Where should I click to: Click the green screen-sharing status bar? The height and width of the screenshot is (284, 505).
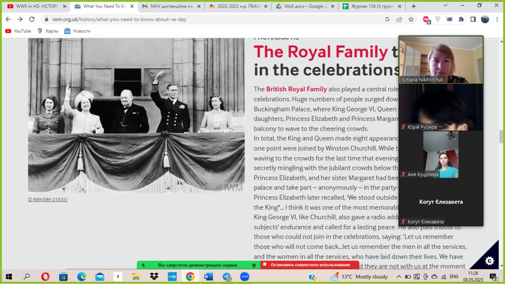[198, 265]
